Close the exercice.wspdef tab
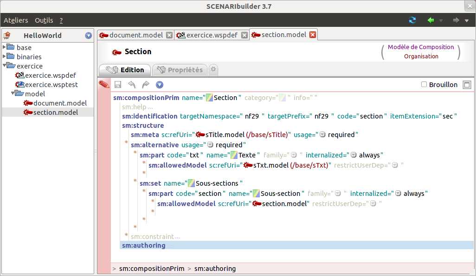 (244, 35)
